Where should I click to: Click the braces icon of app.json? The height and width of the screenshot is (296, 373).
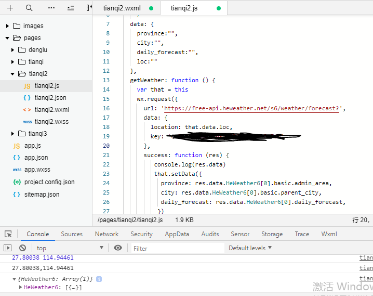tap(17, 158)
